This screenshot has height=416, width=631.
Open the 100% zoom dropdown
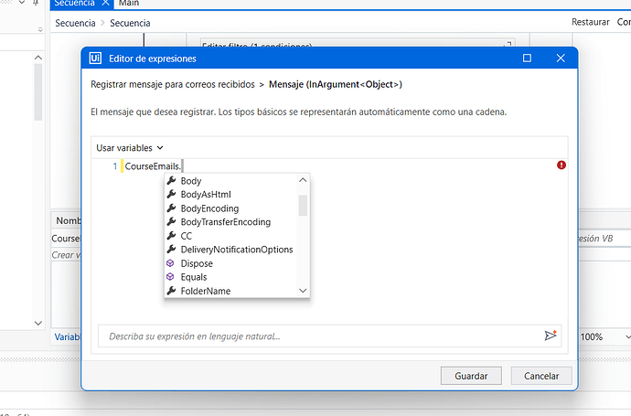627,336
